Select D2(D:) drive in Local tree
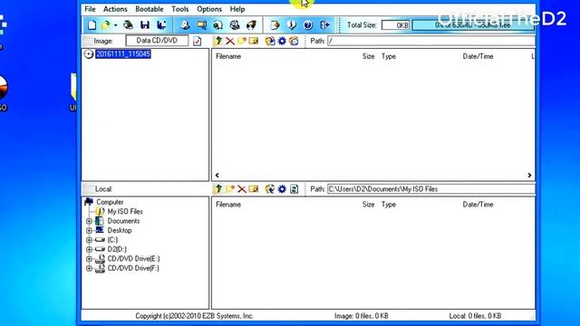Screen dimensions: 580x326 pyautogui.click(x=117, y=250)
